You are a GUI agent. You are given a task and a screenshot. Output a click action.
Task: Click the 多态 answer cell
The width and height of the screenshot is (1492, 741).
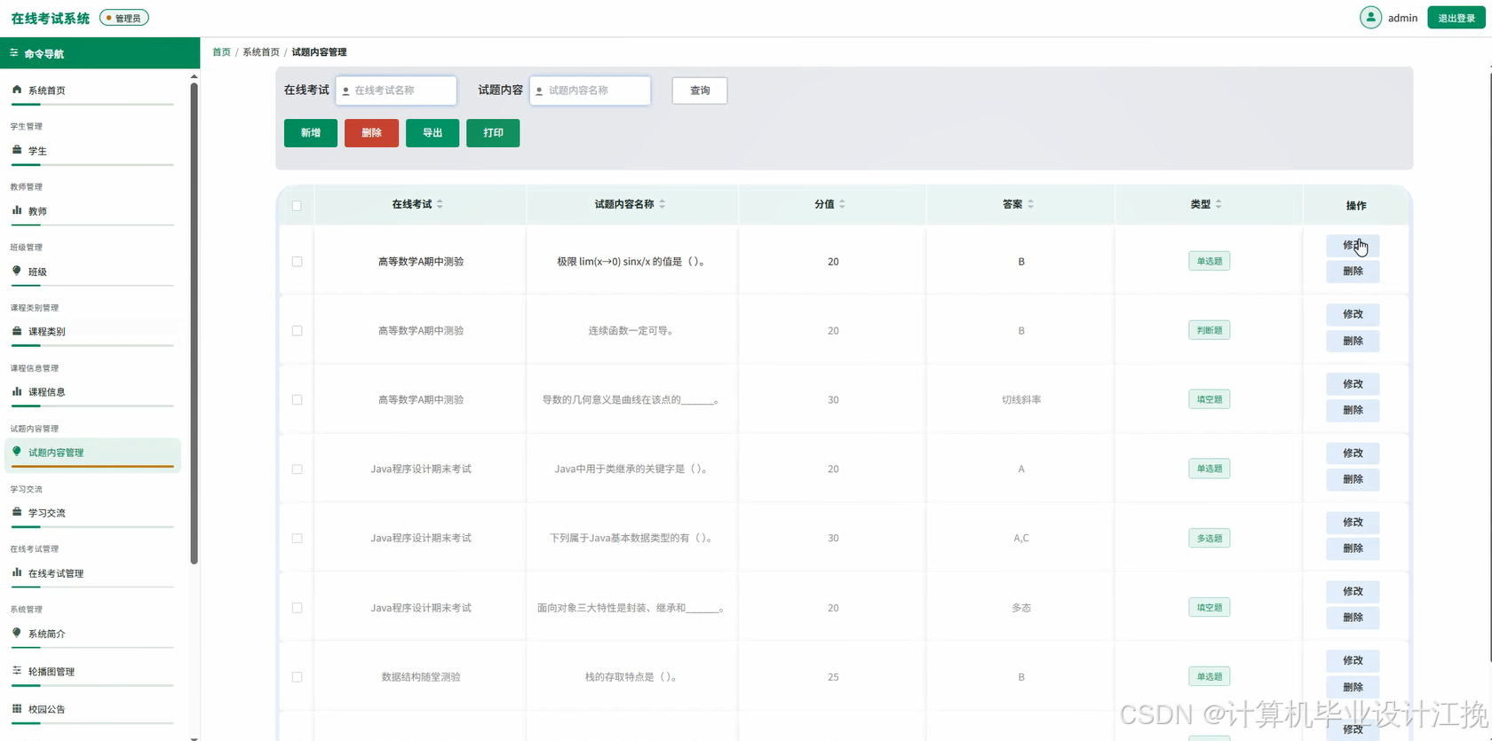[1021, 608]
